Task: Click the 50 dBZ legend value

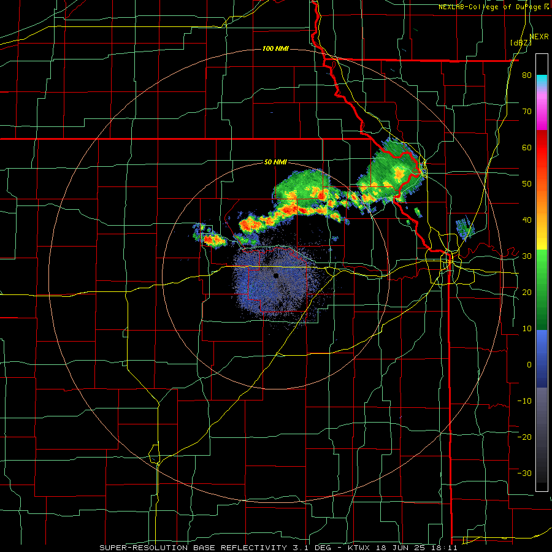Action: 527,184
